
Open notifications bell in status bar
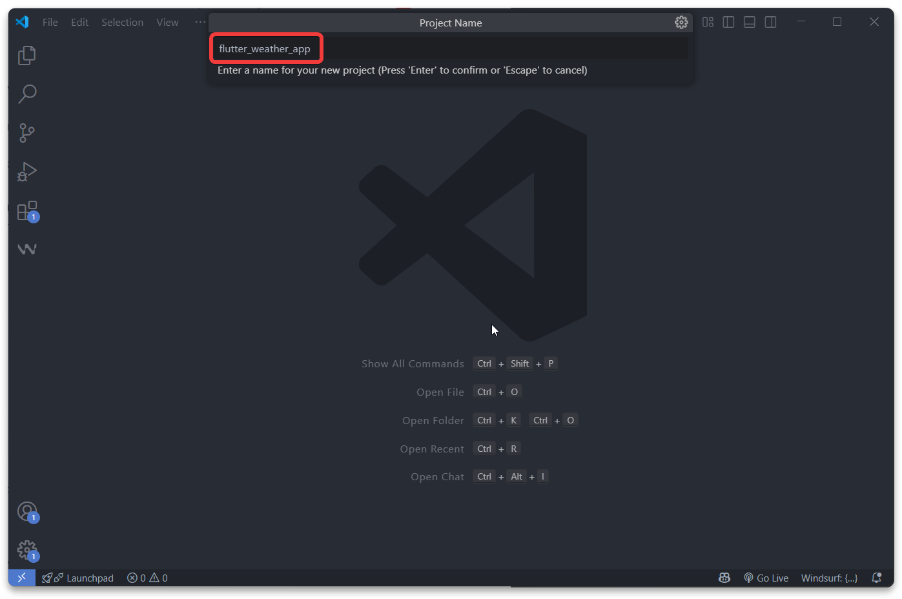tap(876, 578)
